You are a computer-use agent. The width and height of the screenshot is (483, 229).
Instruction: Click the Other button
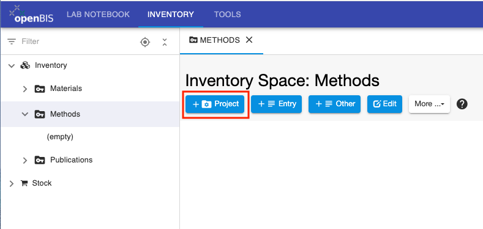(334, 104)
